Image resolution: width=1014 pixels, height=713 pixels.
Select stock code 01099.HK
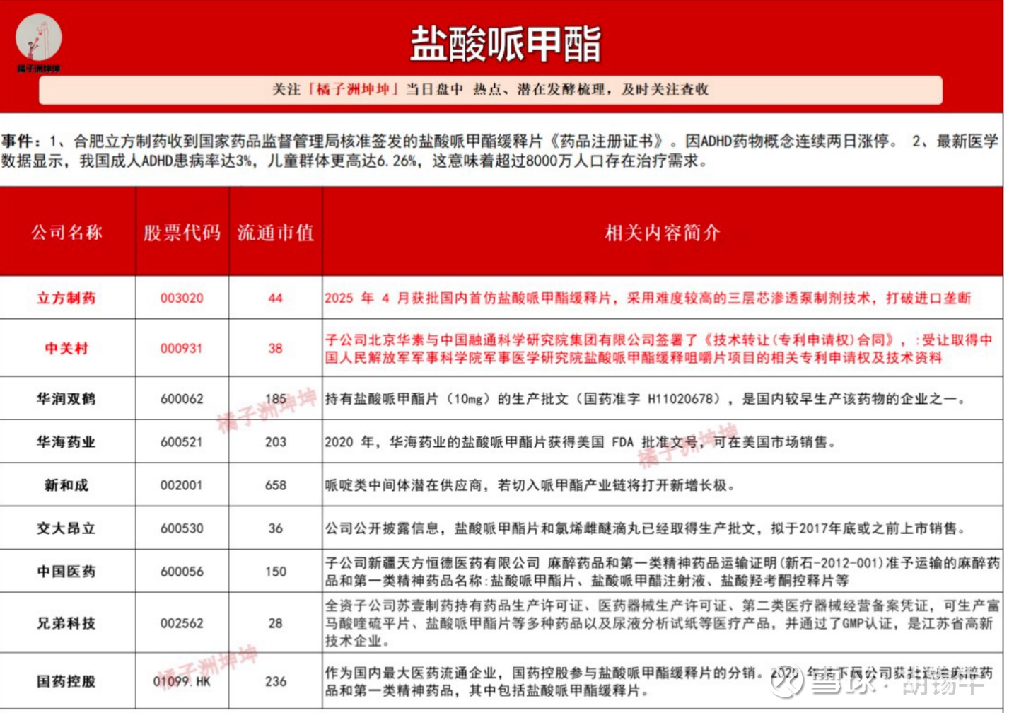(182, 681)
